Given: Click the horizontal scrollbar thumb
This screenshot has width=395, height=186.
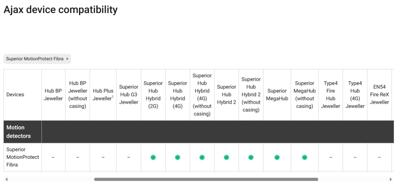Looking at the screenshot, I should (206, 179).
